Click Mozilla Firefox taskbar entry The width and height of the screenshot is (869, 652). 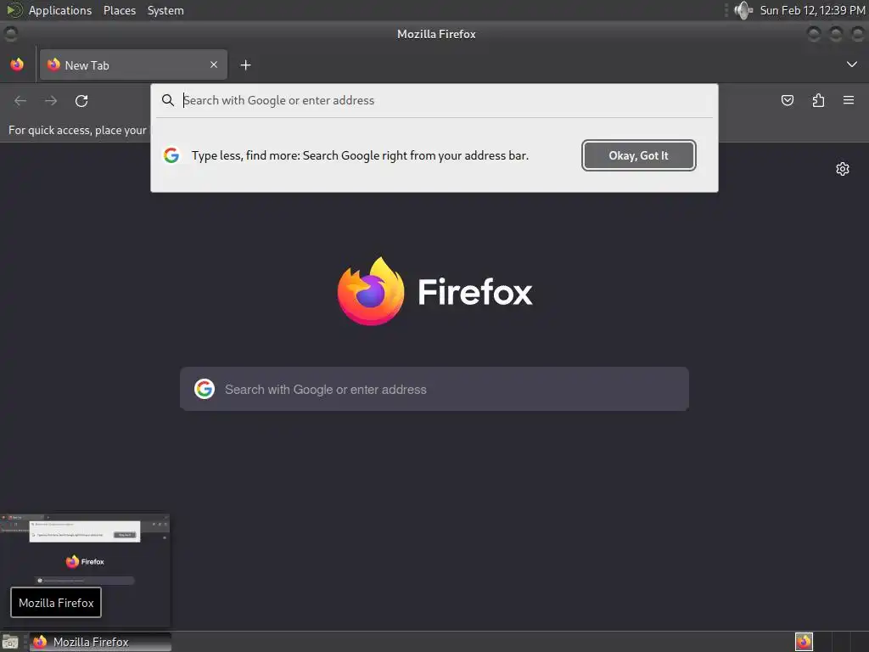[x=100, y=642]
